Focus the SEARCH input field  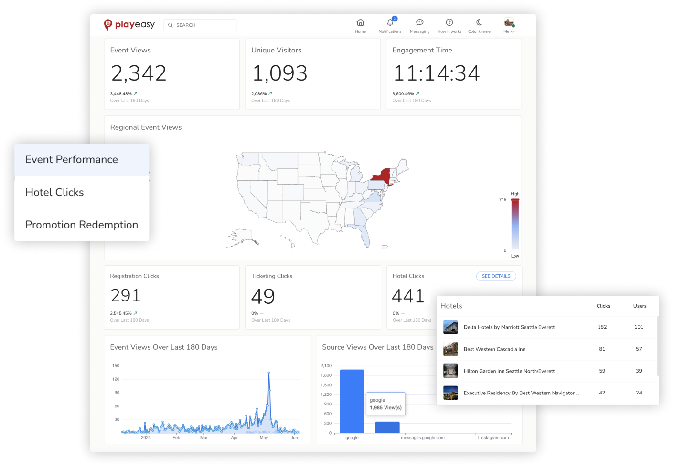point(200,25)
